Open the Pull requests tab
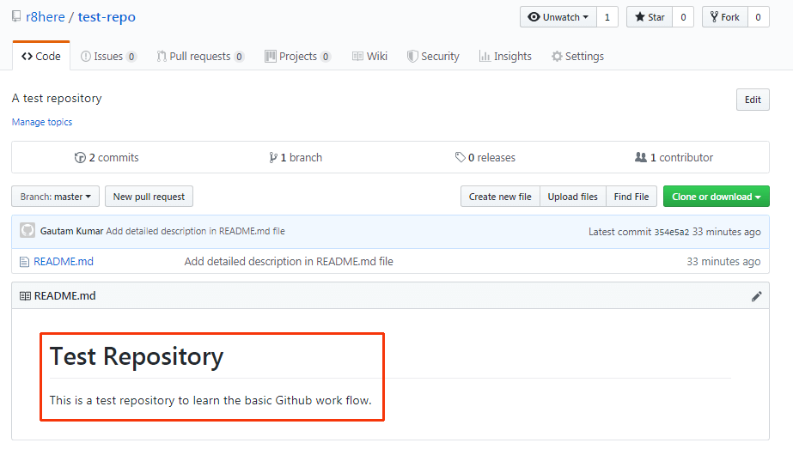793x449 pixels. click(200, 56)
